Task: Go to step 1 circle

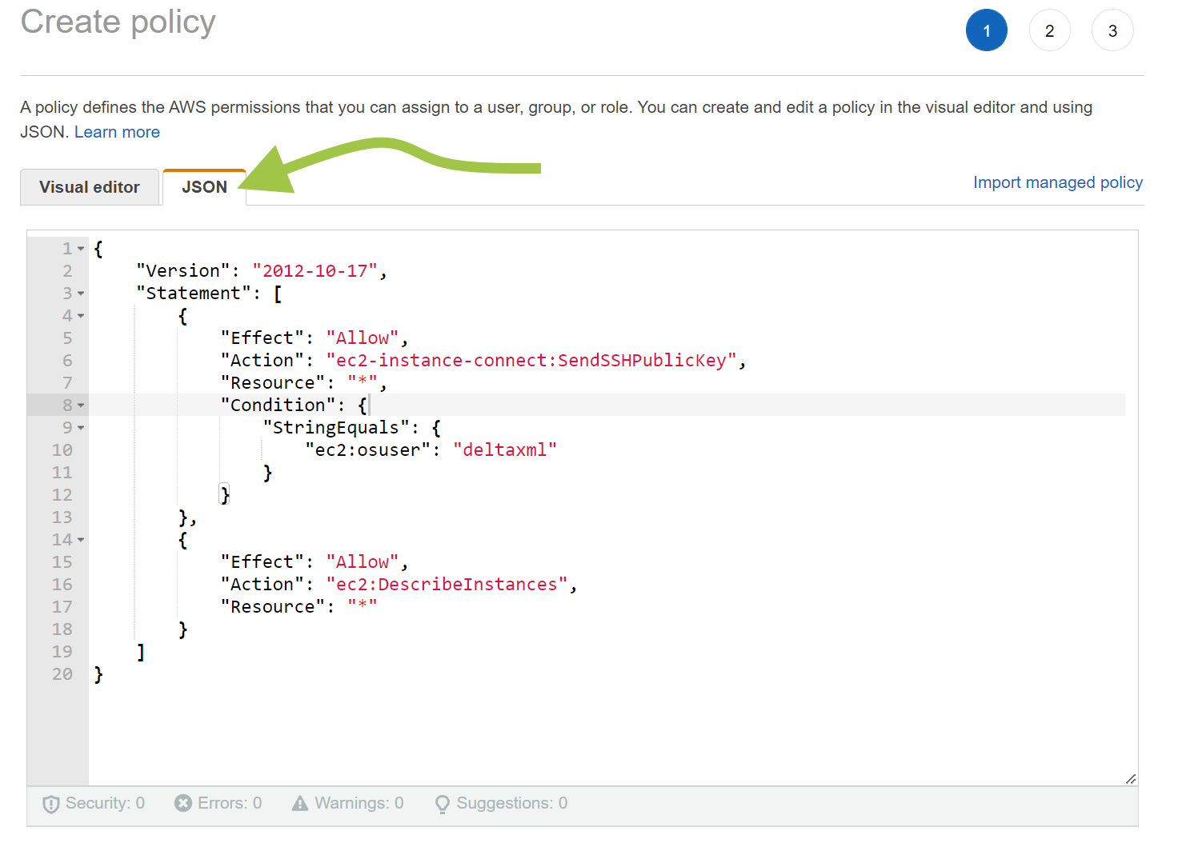Action: 986,30
